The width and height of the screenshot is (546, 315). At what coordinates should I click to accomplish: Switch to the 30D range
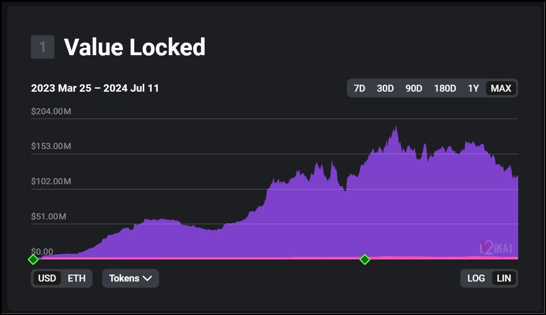point(385,88)
